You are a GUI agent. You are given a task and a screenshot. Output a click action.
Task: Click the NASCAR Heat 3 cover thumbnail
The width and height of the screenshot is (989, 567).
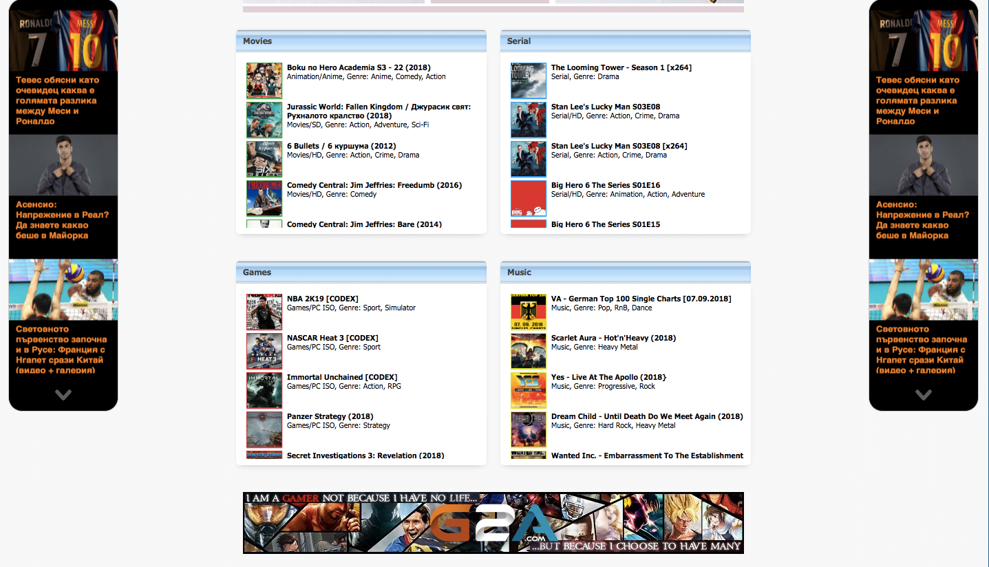(264, 351)
